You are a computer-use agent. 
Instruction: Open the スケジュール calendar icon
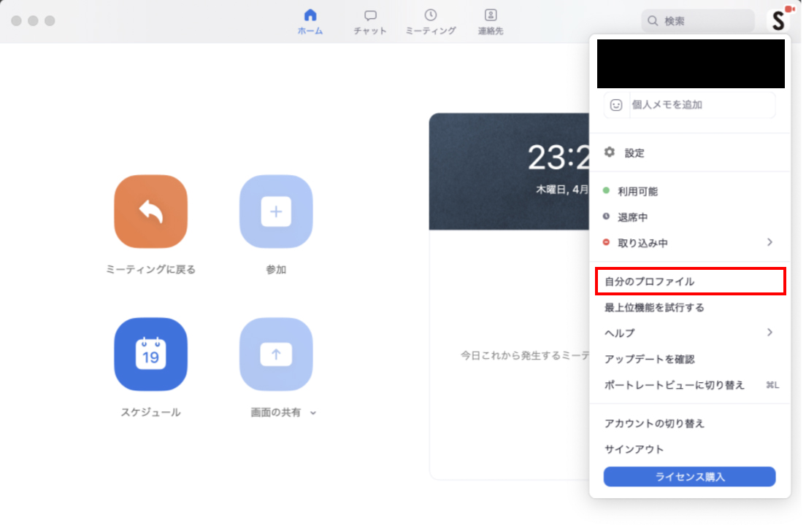point(150,354)
